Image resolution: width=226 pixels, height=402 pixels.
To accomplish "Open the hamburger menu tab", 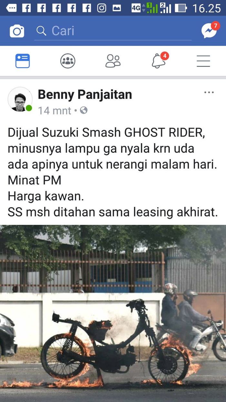I will click(203, 61).
